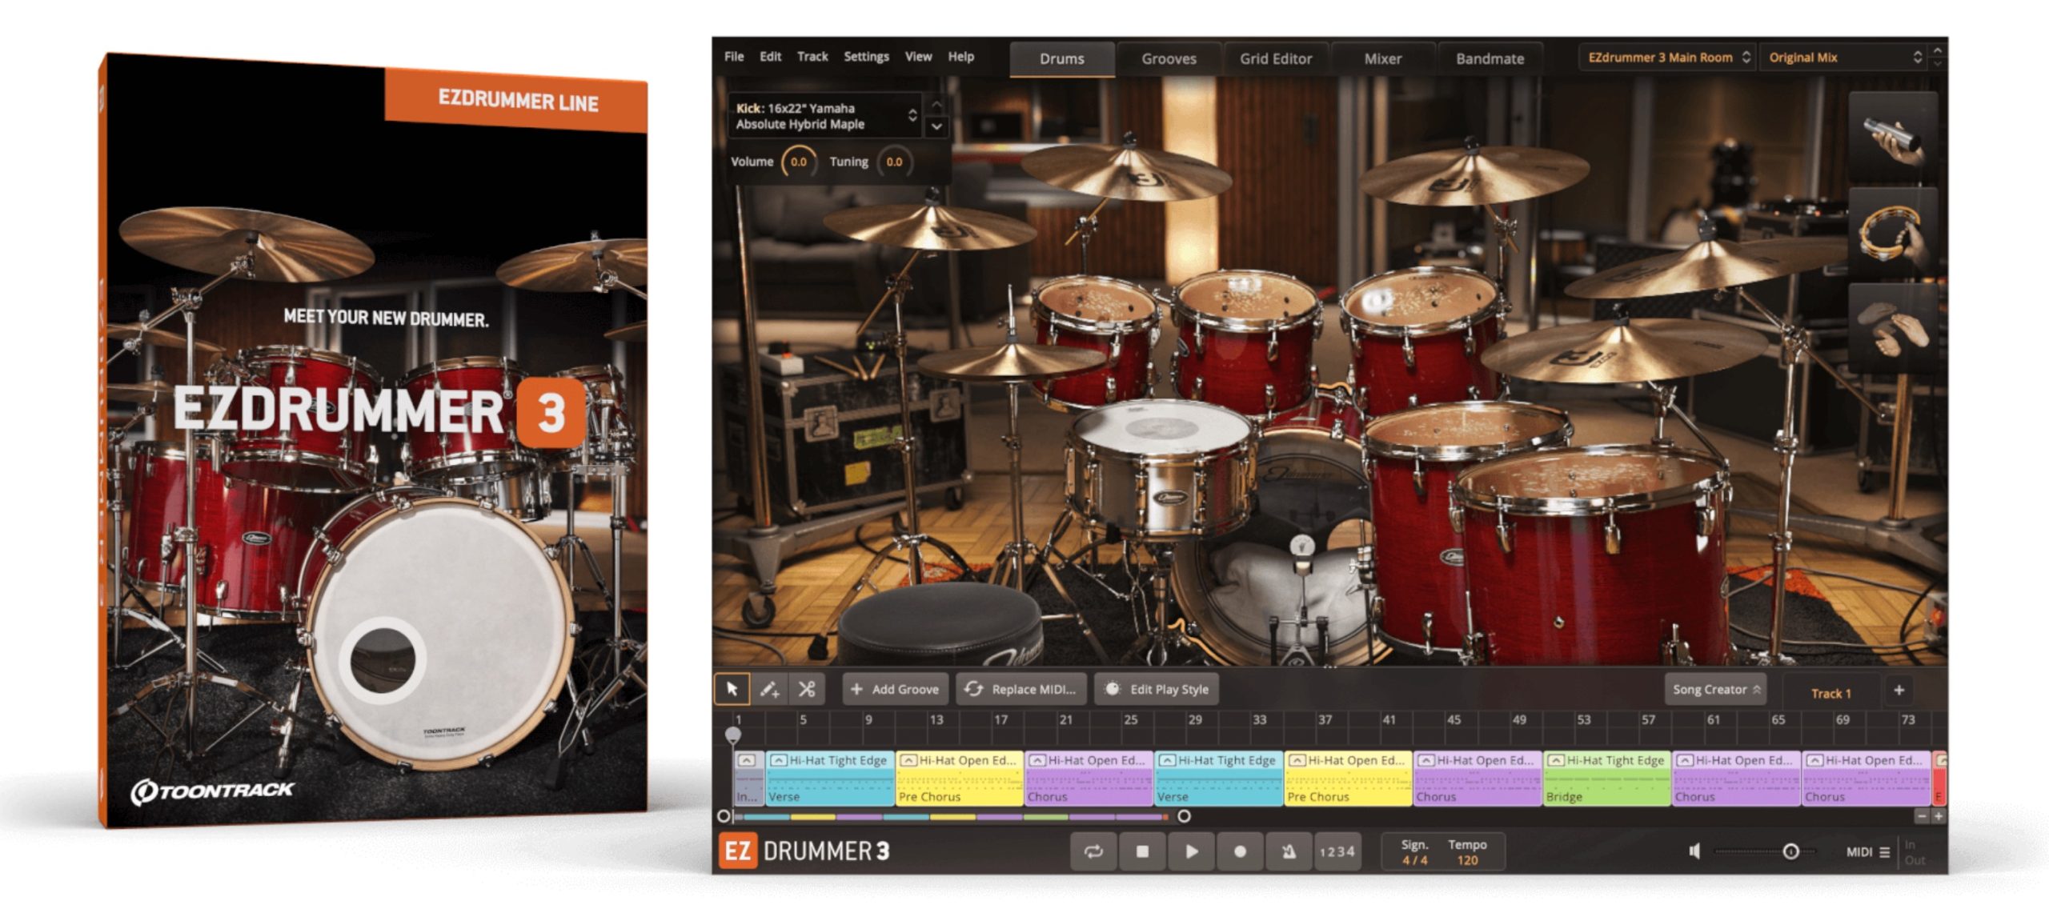Click the speaker volume icon
Screen dimensions: 2049x917
(1694, 851)
